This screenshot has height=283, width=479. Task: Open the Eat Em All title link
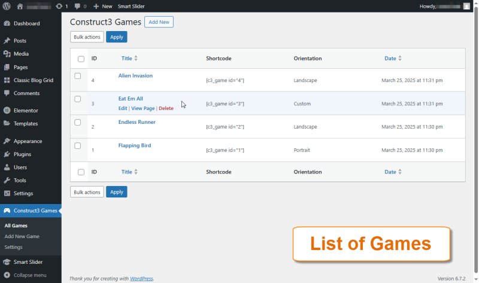pos(131,99)
